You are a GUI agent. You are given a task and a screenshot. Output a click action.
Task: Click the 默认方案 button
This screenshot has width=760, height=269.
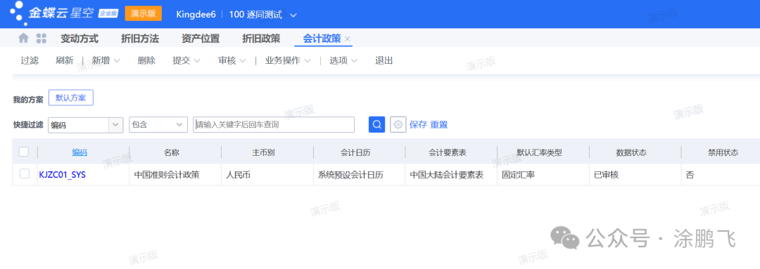[x=71, y=98]
